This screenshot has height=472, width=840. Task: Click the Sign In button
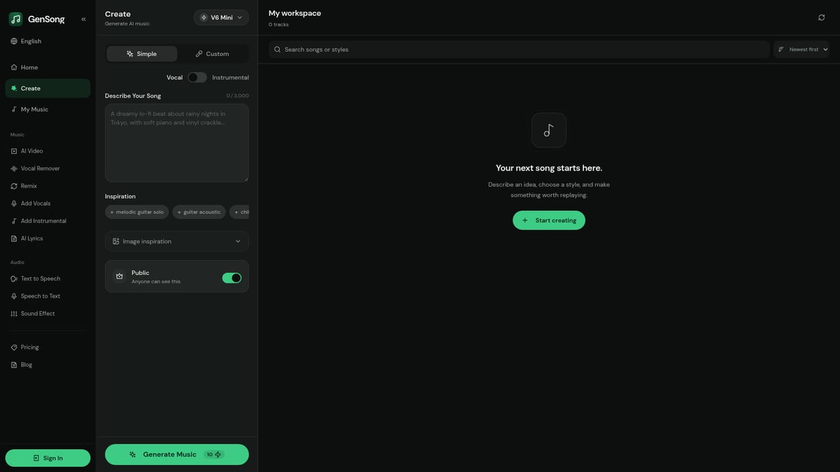click(x=48, y=458)
